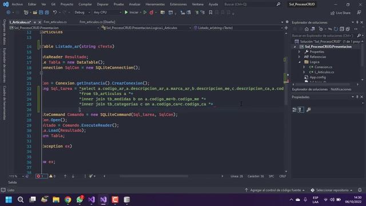
Task: Open the Windows Start menu
Action: [x=9, y=200]
